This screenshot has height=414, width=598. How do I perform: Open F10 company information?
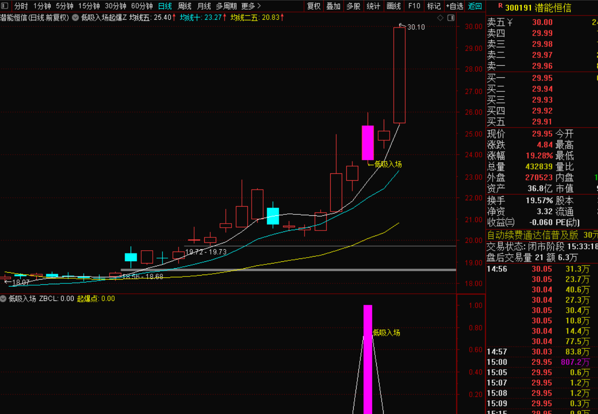tap(414, 6)
